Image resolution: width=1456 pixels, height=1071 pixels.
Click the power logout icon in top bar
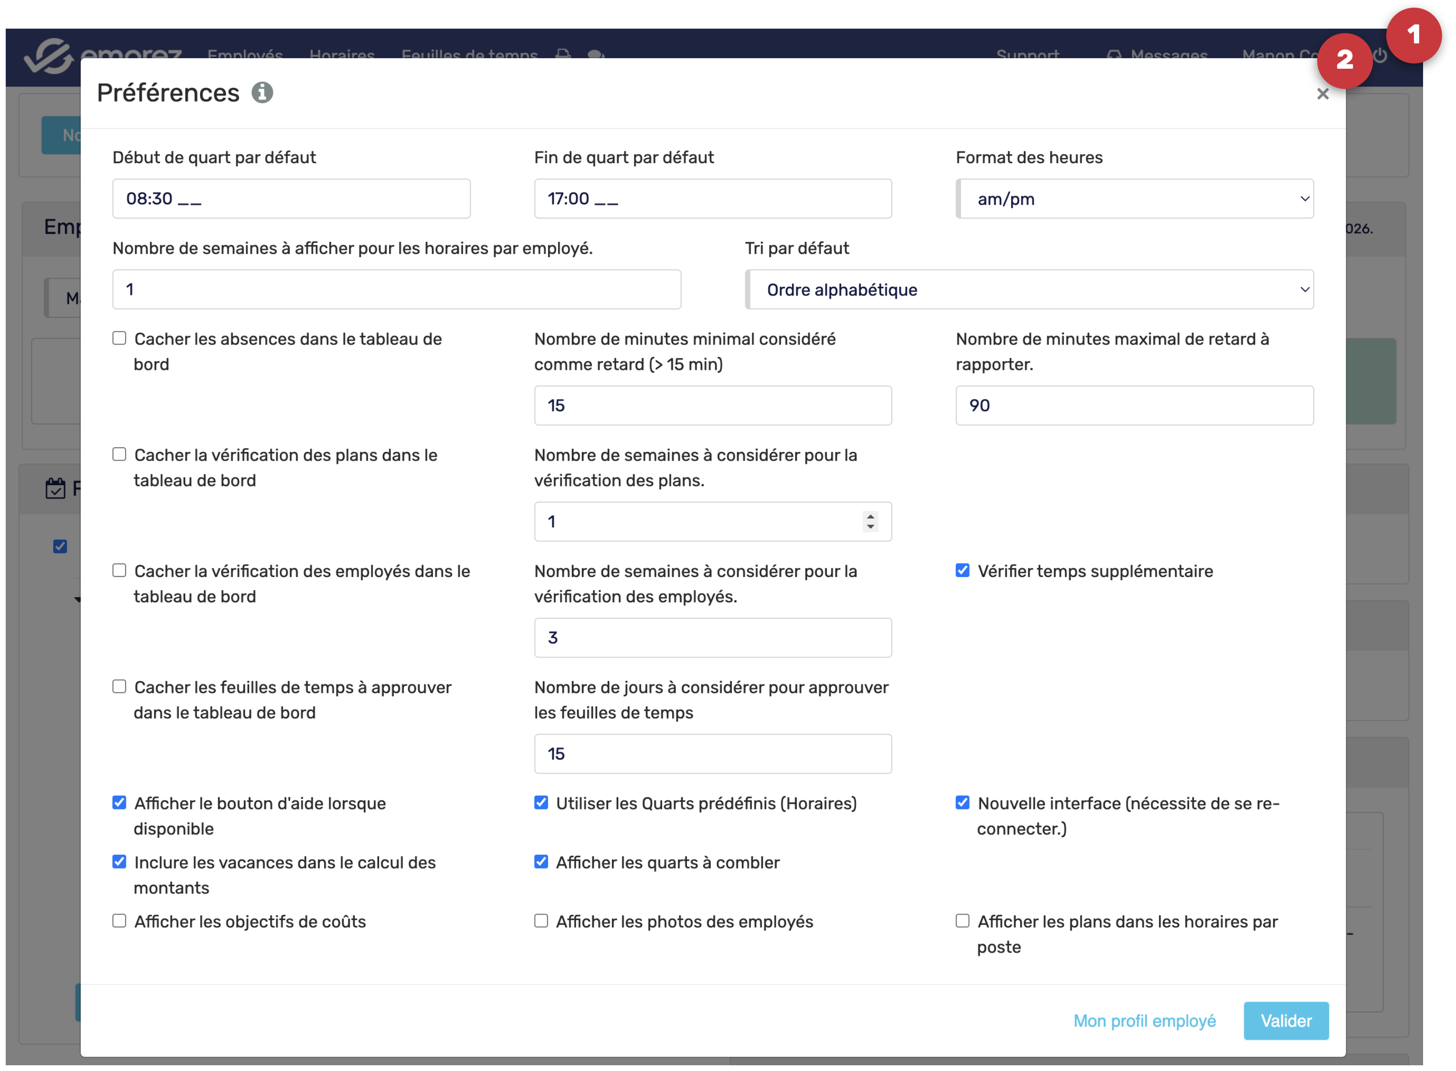(x=1380, y=56)
